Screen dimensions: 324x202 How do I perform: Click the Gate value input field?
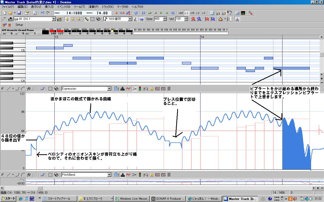click(158, 19)
